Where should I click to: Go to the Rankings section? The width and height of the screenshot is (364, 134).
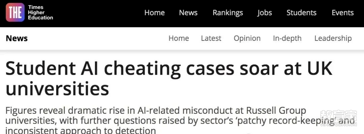pos(228,13)
